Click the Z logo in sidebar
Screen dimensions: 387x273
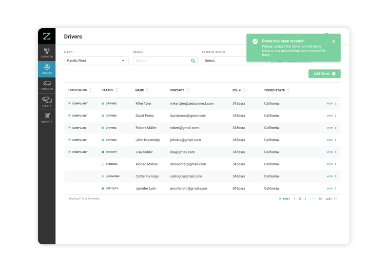(47, 36)
